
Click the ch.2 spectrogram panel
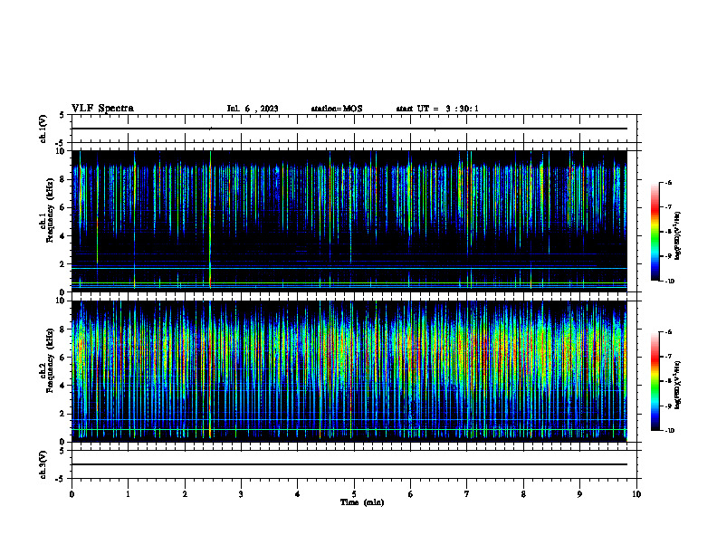(349, 371)
